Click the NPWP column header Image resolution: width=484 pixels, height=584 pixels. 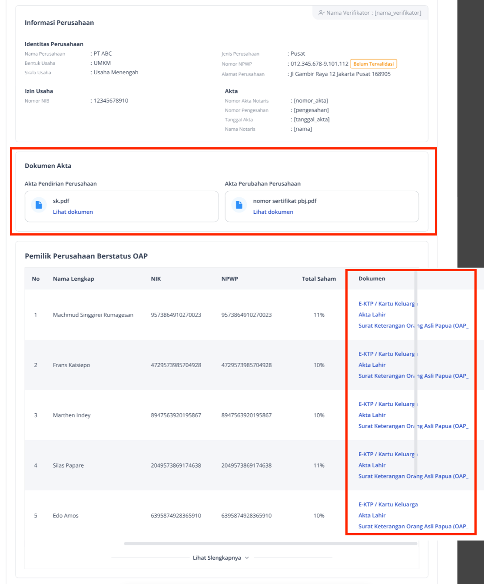click(x=230, y=279)
